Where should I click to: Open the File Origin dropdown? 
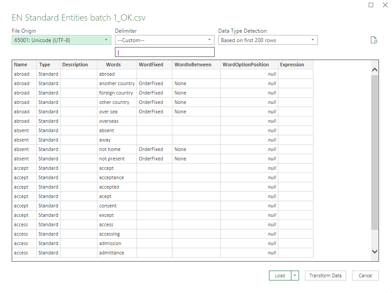[x=61, y=40]
